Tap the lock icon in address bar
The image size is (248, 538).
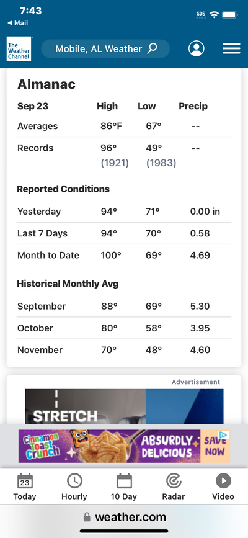click(87, 517)
